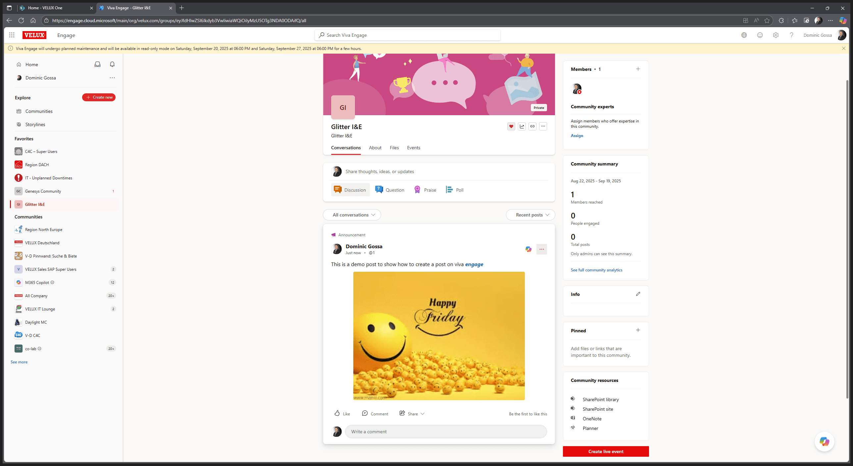
Task: Edit the Info section with pencil icon
Action: 638,294
